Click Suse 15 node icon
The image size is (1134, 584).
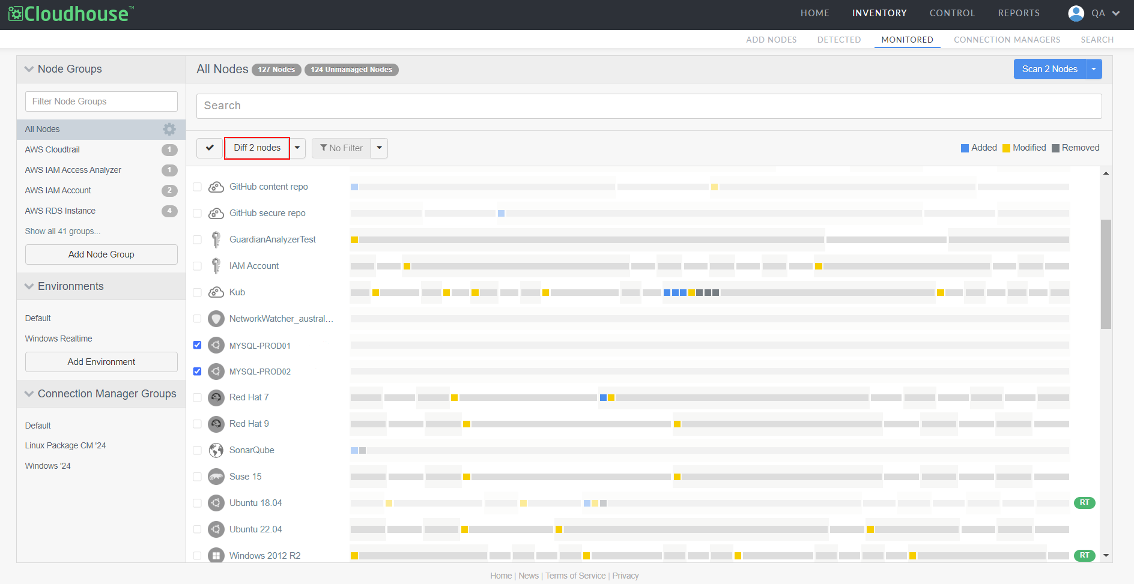tap(216, 477)
